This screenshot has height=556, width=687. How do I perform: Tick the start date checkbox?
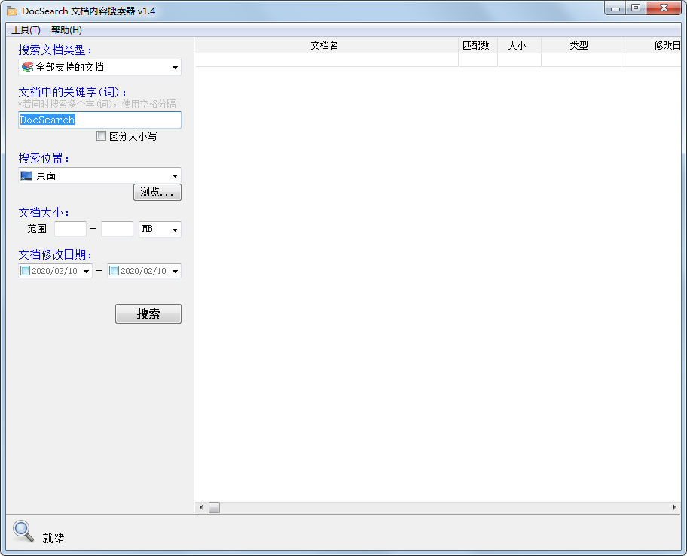click(26, 271)
